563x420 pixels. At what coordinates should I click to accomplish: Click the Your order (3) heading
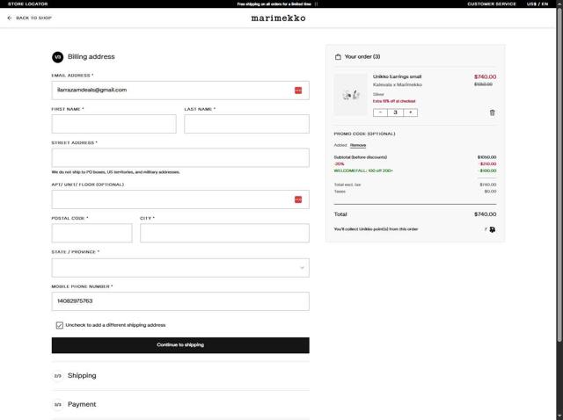tap(362, 56)
